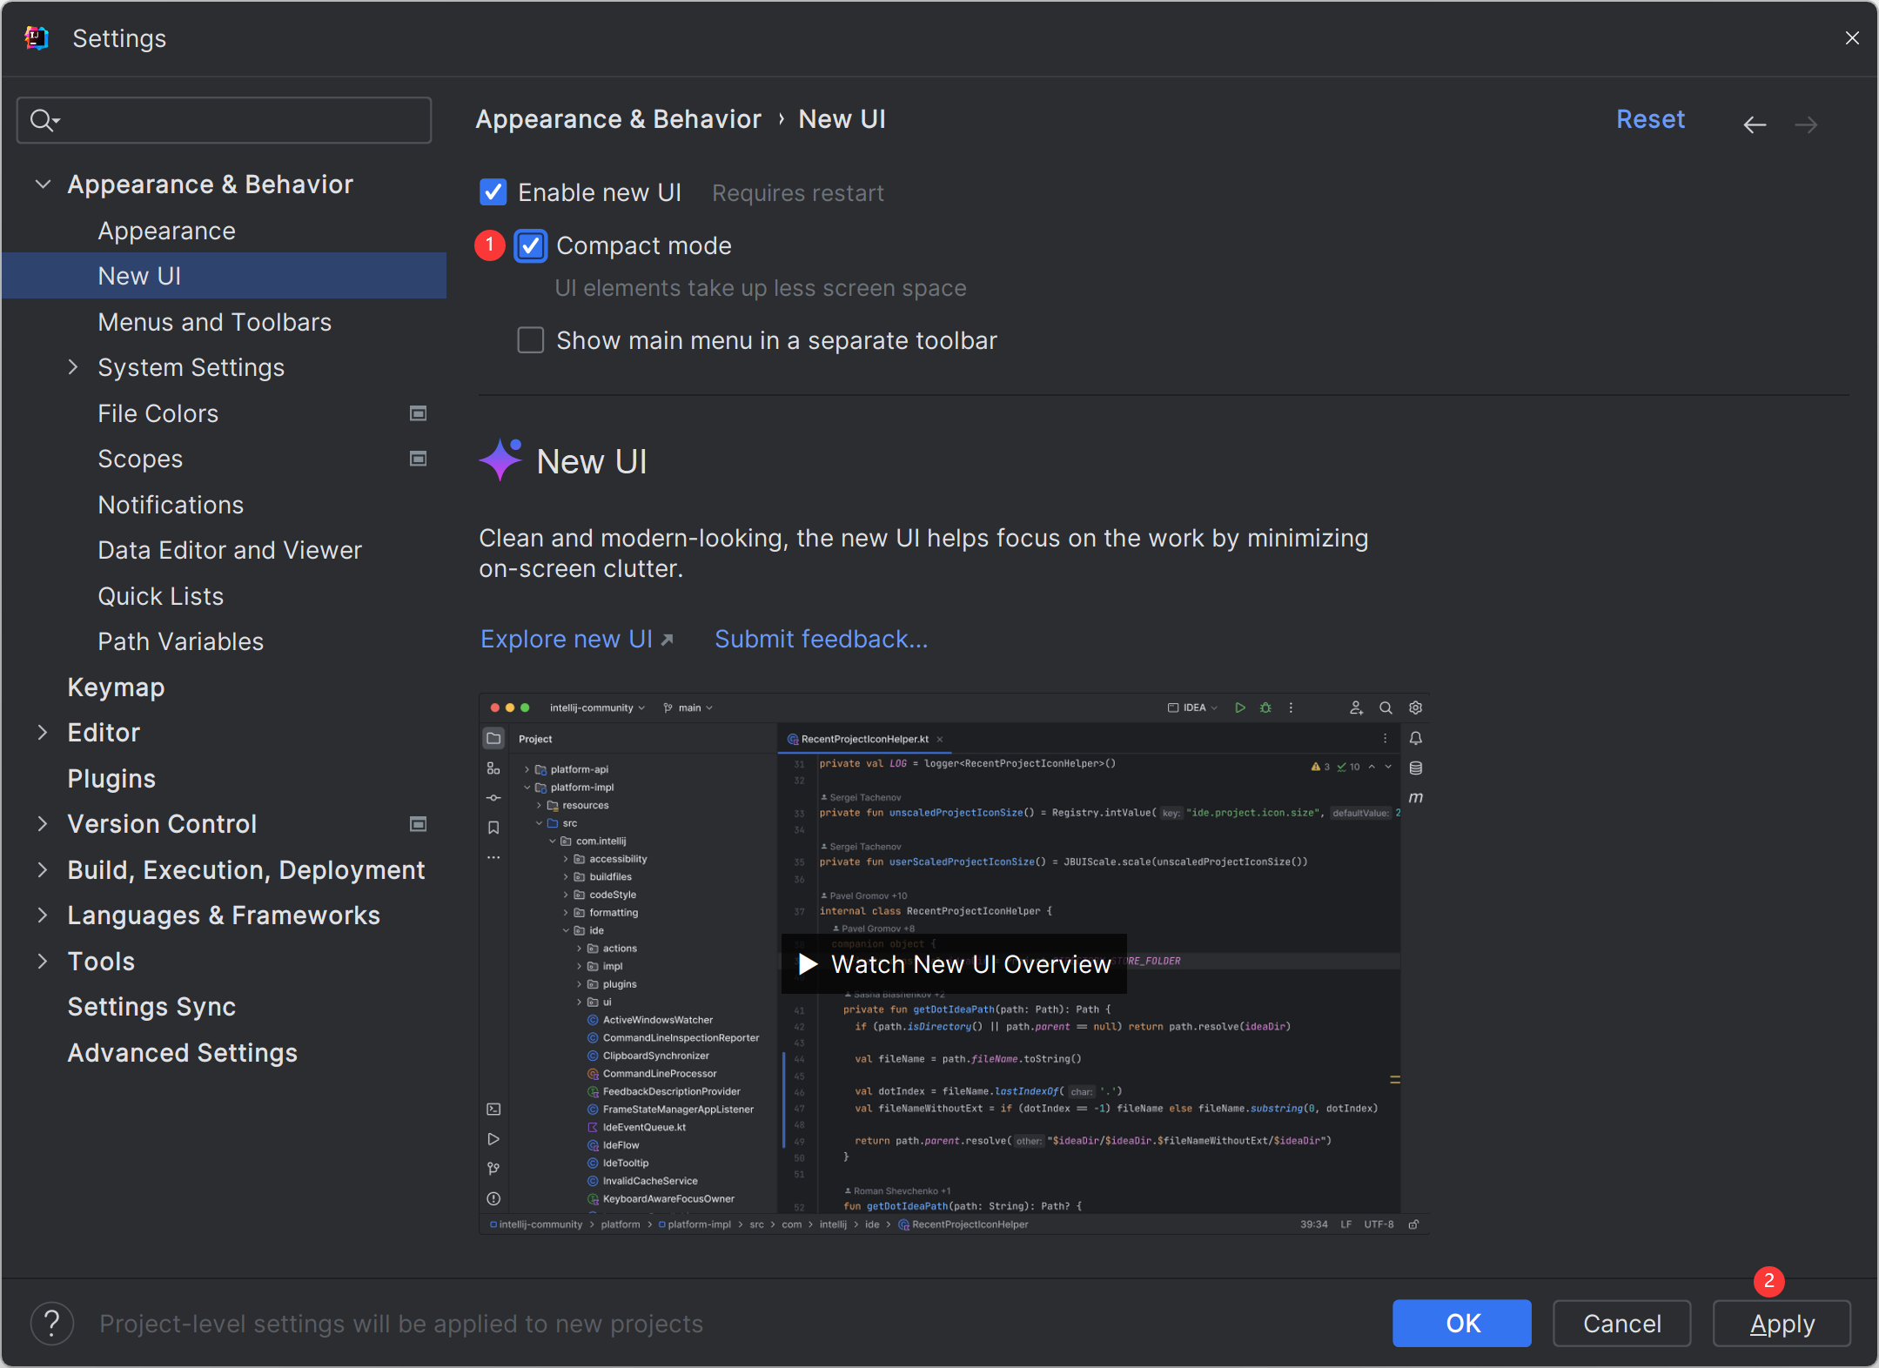Click the Project folder icon in preview

(x=493, y=739)
